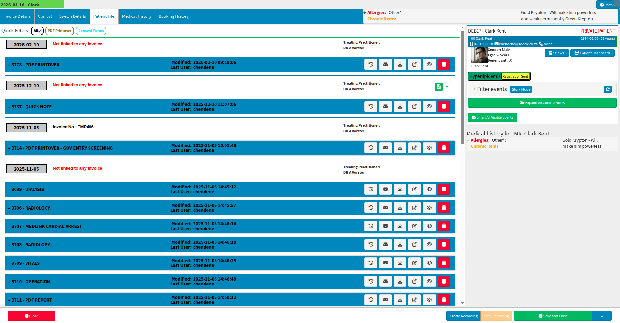Edit the 3706 Radiology entry
This screenshot has width=620, height=323.
(415, 208)
